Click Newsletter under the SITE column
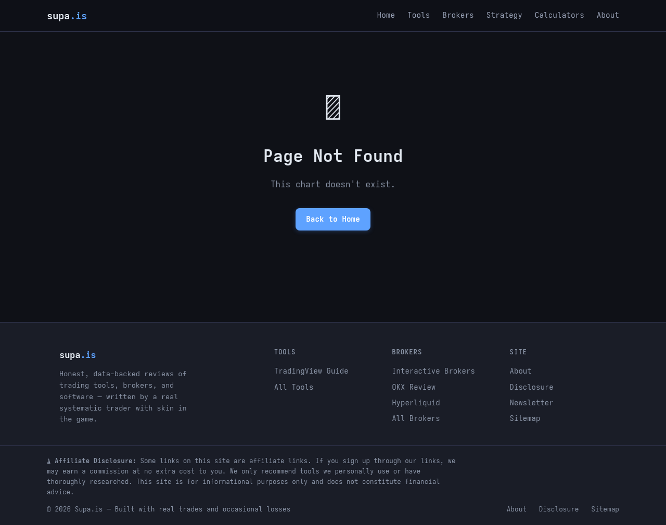This screenshot has width=666, height=525. click(x=531, y=402)
